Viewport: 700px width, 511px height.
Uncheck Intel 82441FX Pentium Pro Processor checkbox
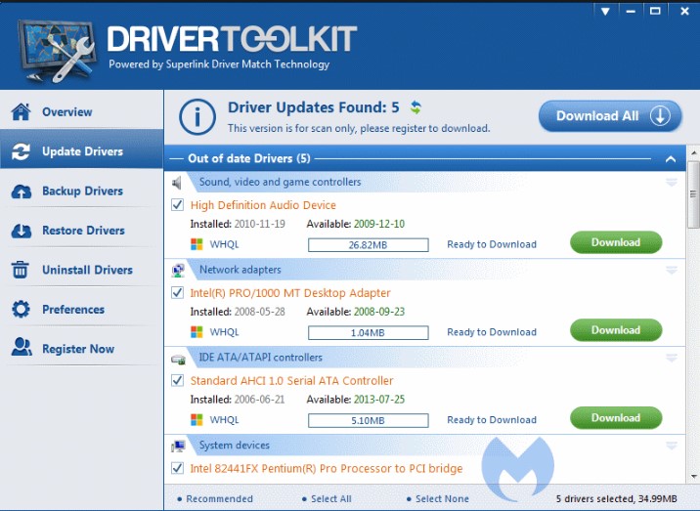[x=177, y=468]
